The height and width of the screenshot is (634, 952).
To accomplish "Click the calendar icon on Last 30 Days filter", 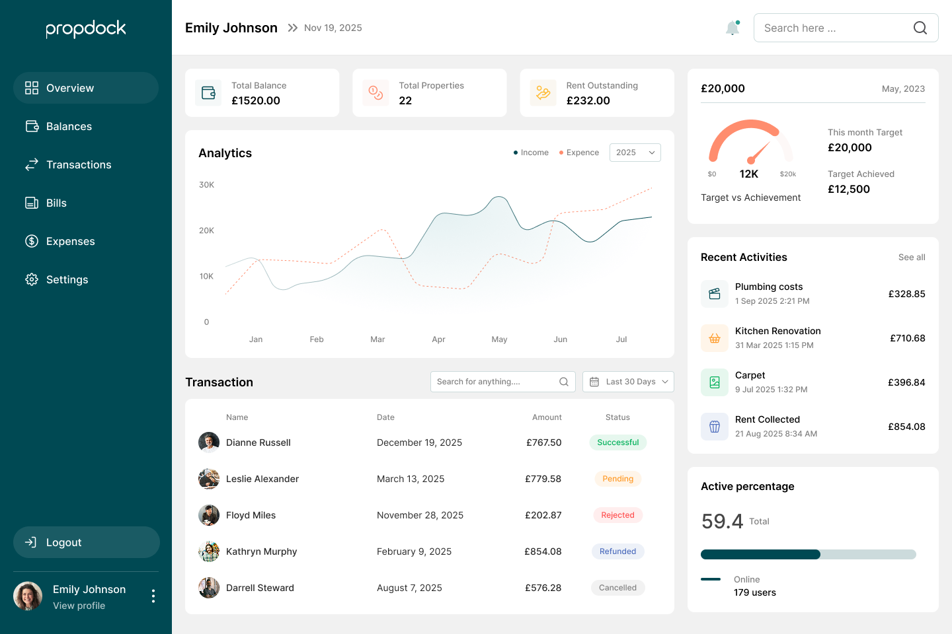I will pos(595,381).
